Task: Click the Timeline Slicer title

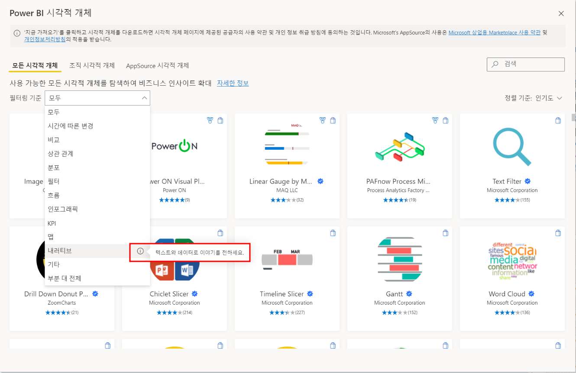Action: point(282,294)
